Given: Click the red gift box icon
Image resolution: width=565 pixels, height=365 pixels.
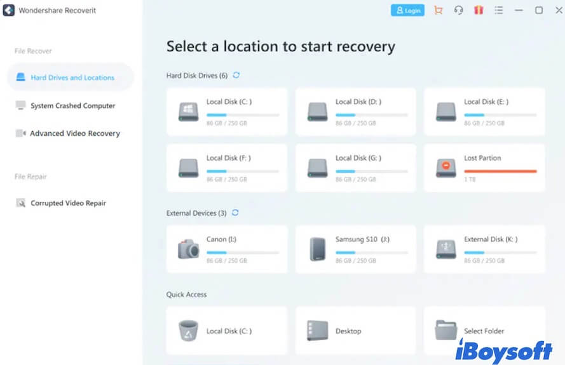Looking at the screenshot, I should 479,10.
